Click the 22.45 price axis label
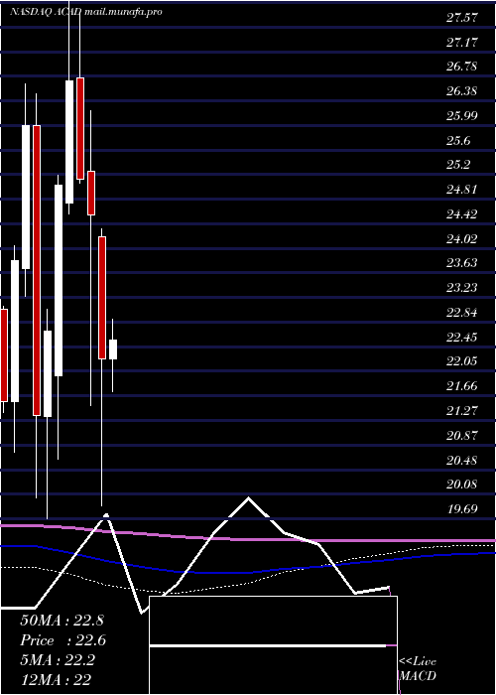The height and width of the screenshot is (695, 496). [x=462, y=338]
